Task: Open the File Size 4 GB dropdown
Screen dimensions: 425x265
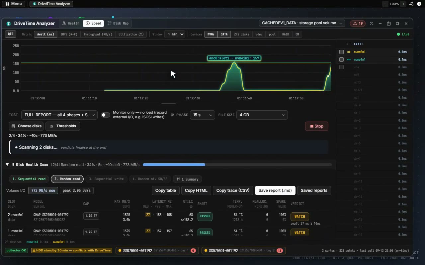Action: pos(262,115)
